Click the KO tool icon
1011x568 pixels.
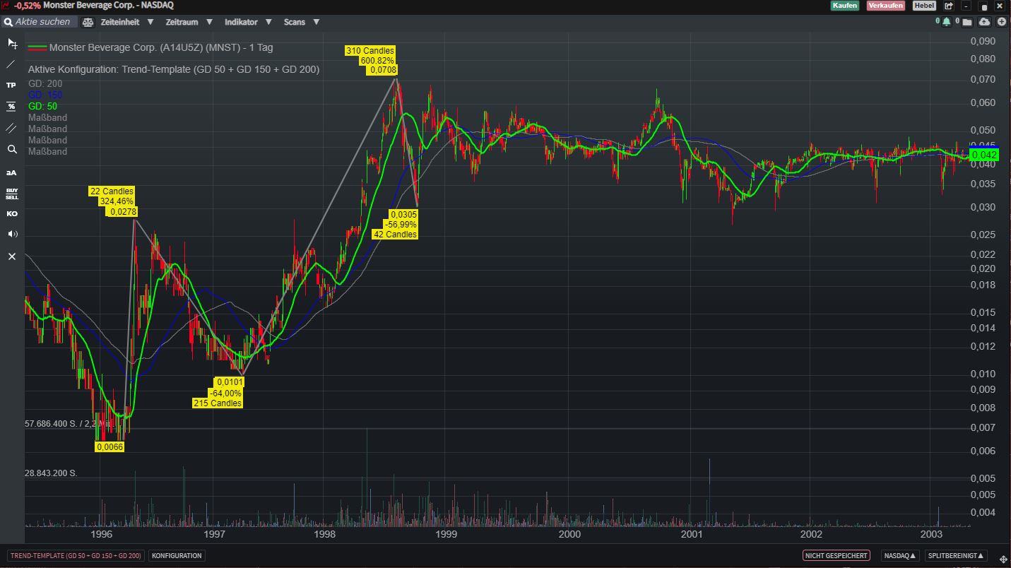point(11,213)
